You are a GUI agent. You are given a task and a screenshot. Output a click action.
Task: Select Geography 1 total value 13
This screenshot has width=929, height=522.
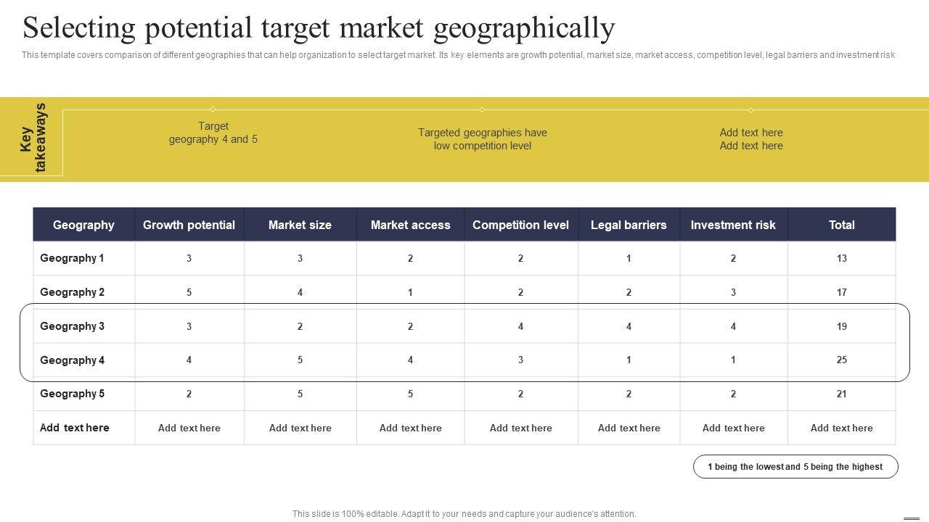(x=841, y=258)
